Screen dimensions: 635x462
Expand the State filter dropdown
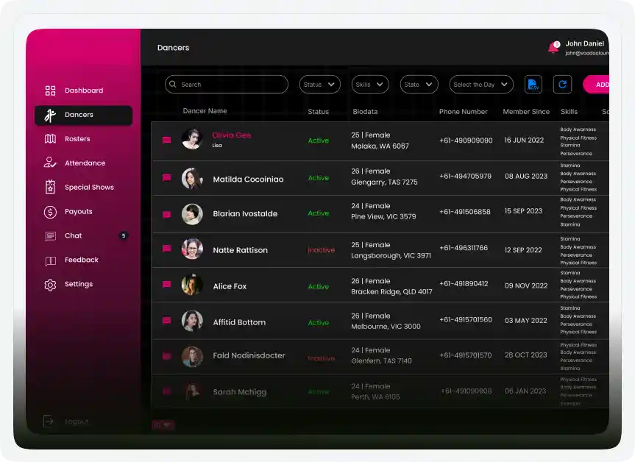click(419, 85)
